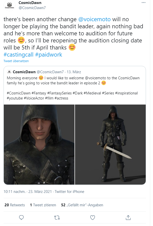Screen dimensions: 153x226
Task: Follow the #castingcall hashtag
Action: pyautogui.click(x=18, y=55)
